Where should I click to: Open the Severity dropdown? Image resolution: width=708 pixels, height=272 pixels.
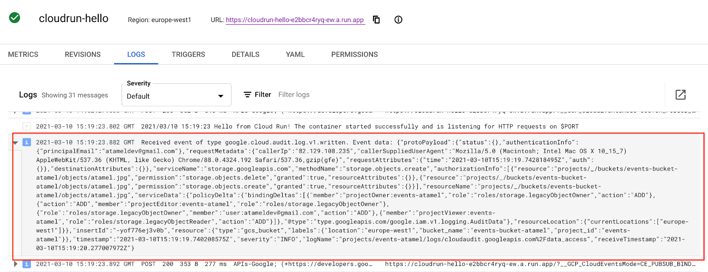pyautogui.click(x=176, y=96)
